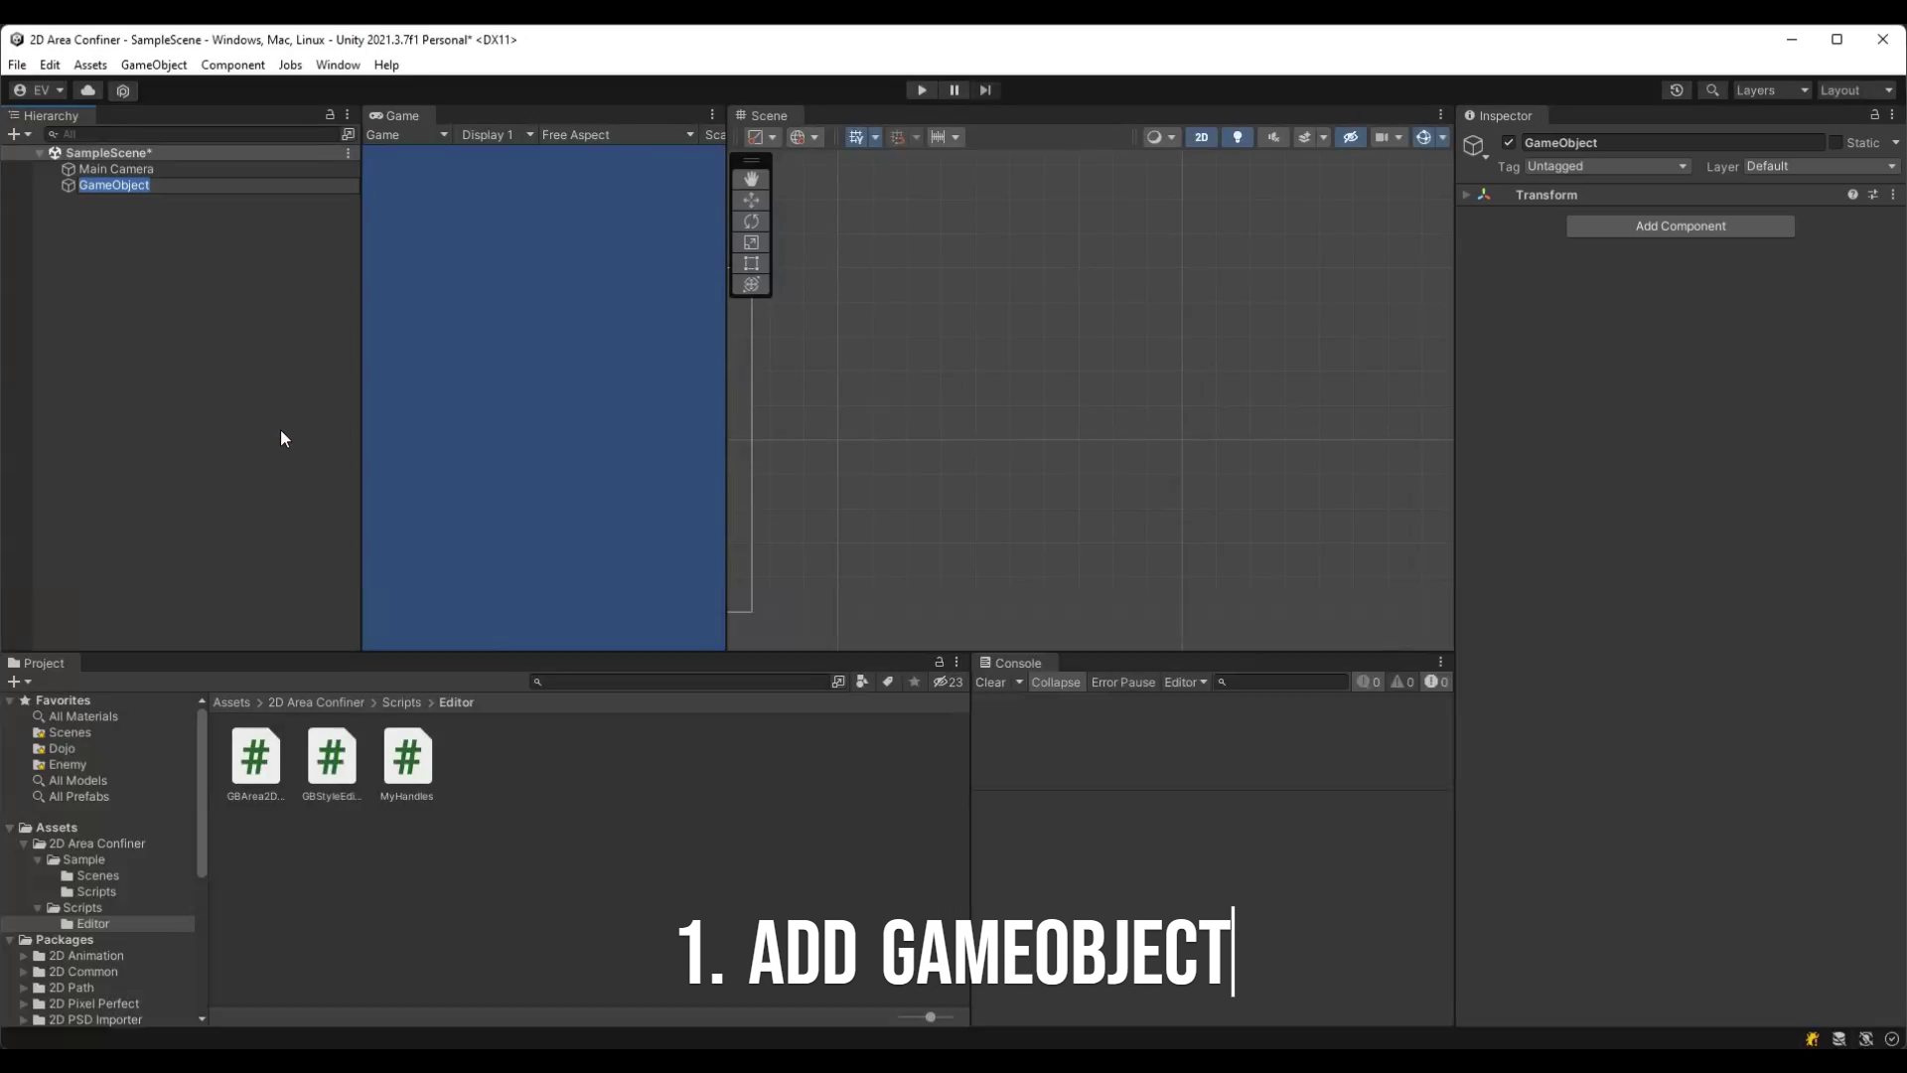Open the Tag Untagged dropdown
The image size is (1907, 1073).
1607,166
